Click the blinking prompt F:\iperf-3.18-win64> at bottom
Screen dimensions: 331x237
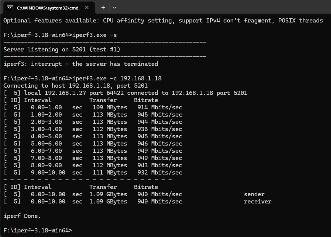point(38,230)
